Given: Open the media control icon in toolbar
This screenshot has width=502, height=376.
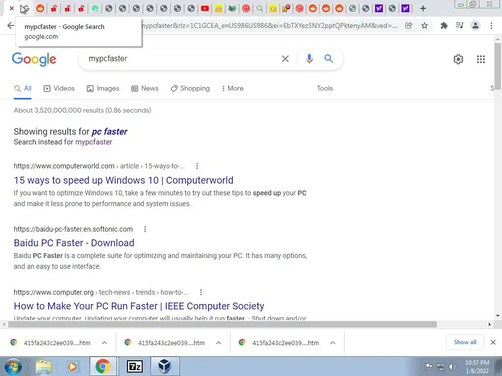Looking at the screenshot, I should coord(459,25).
